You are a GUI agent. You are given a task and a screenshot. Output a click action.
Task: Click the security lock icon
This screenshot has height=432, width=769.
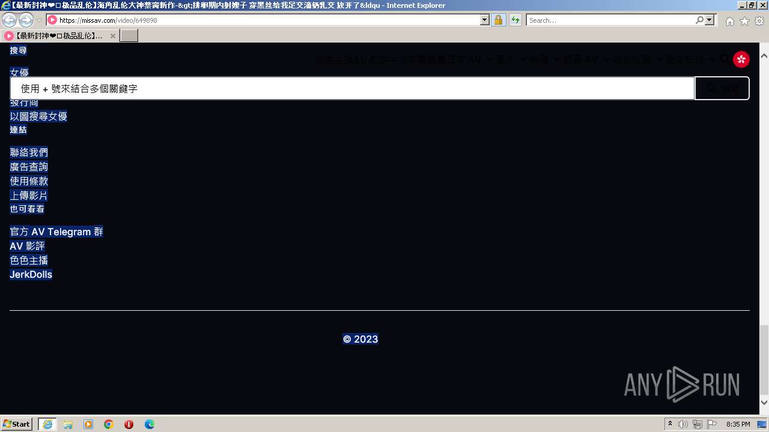(x=498, y=20)
